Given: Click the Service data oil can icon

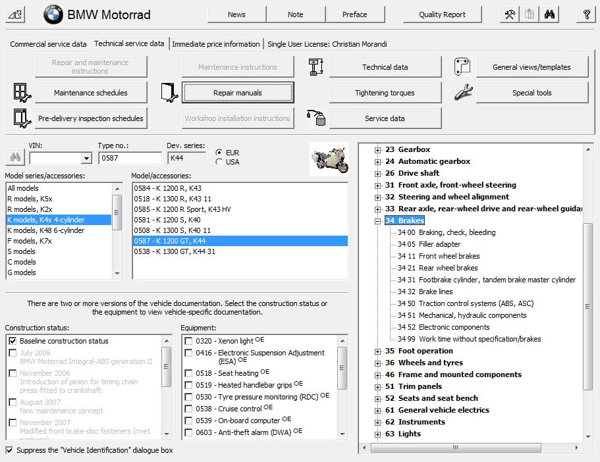Looking at the screenshot, I should point(316,118).
